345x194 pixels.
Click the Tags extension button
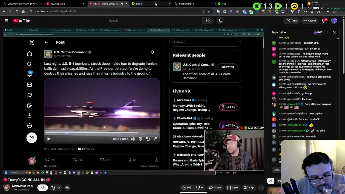point(291,21)
